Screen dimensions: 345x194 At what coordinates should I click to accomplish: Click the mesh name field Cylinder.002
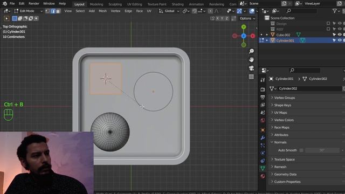(310, 88)
